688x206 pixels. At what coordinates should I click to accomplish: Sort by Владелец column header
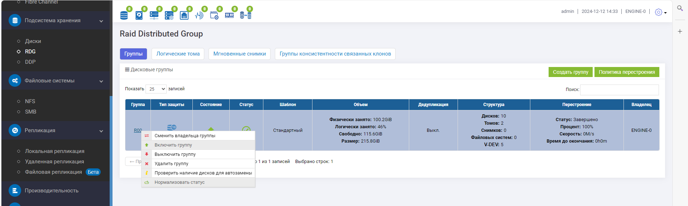641,105
